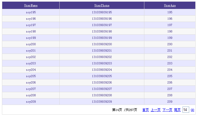Select the scy203 row name cell
197x116 pixels.
click(x=31, y=63)
